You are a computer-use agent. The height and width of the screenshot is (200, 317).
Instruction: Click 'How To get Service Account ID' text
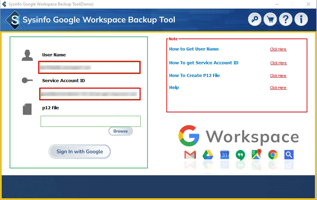pos(204,63)
